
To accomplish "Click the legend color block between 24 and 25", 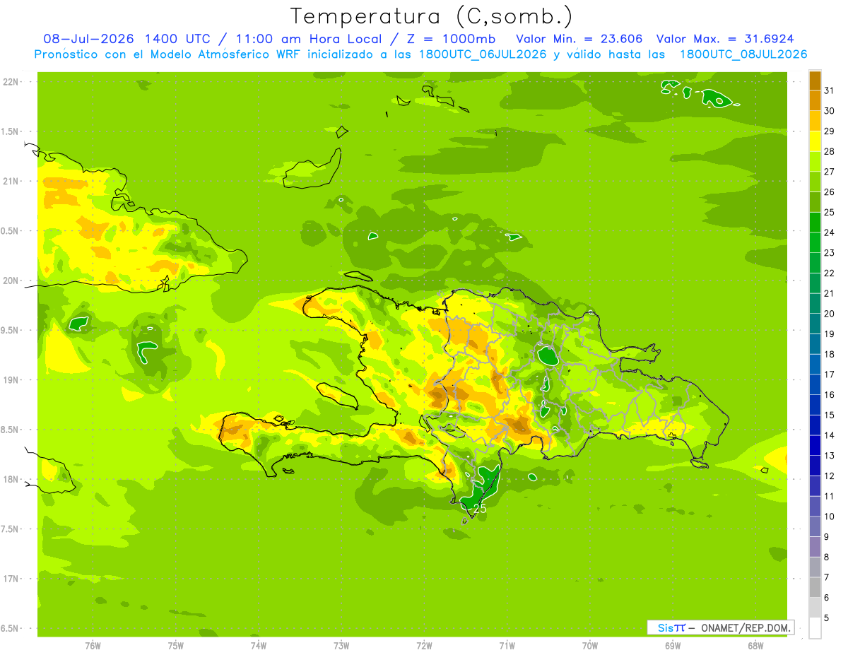I will 815,223.
